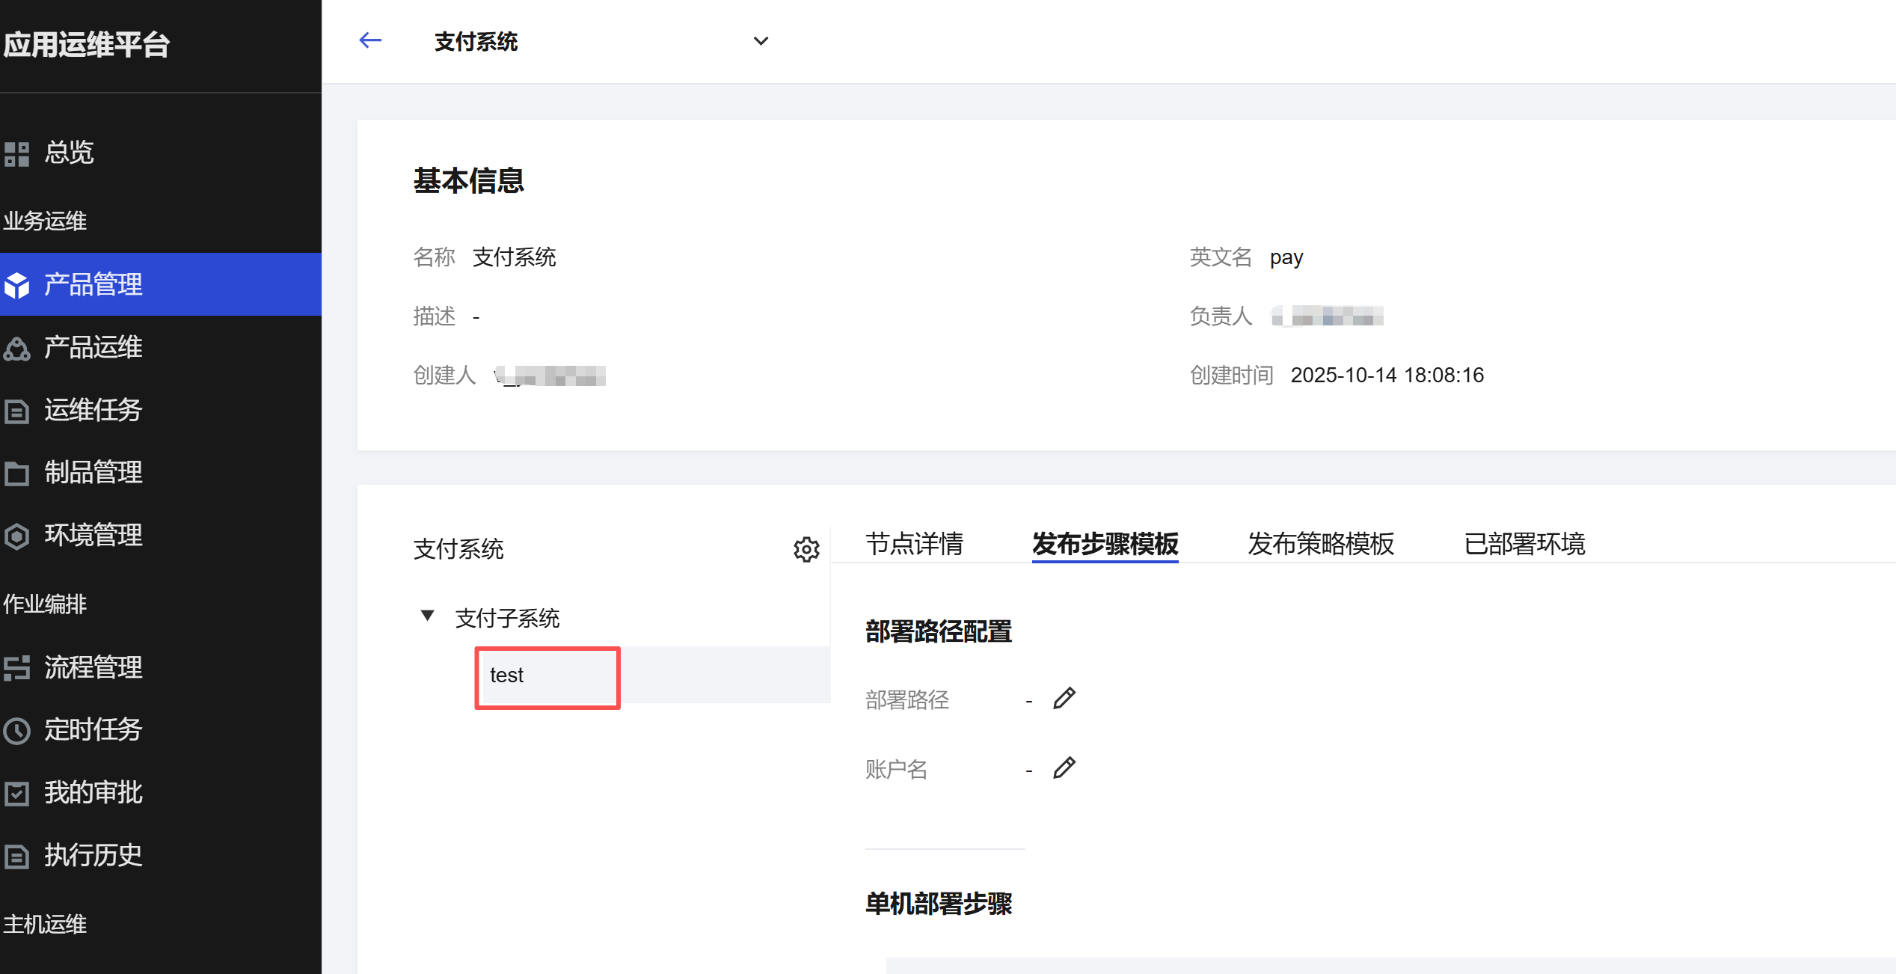The height and width of the screenshot is (974, 1896).
Task: Open 环境管理 from the sidebar
Action: pos(93,536)
